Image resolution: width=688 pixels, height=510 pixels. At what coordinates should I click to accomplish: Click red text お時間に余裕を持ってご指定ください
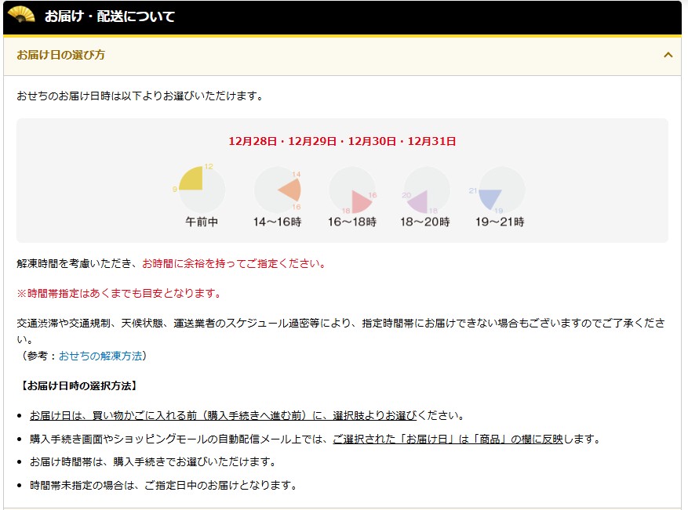coord(234,263)
